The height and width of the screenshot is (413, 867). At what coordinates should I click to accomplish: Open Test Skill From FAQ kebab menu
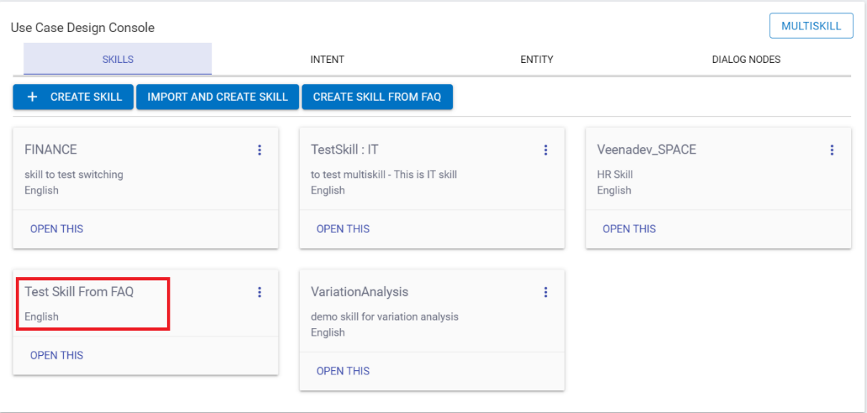tap(259, 292)
